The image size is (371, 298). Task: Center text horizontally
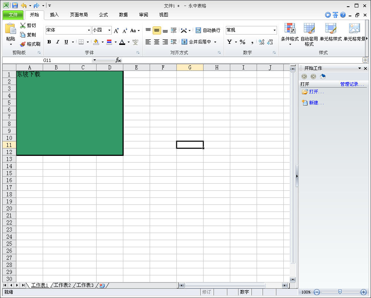click(x=157, y=42)
